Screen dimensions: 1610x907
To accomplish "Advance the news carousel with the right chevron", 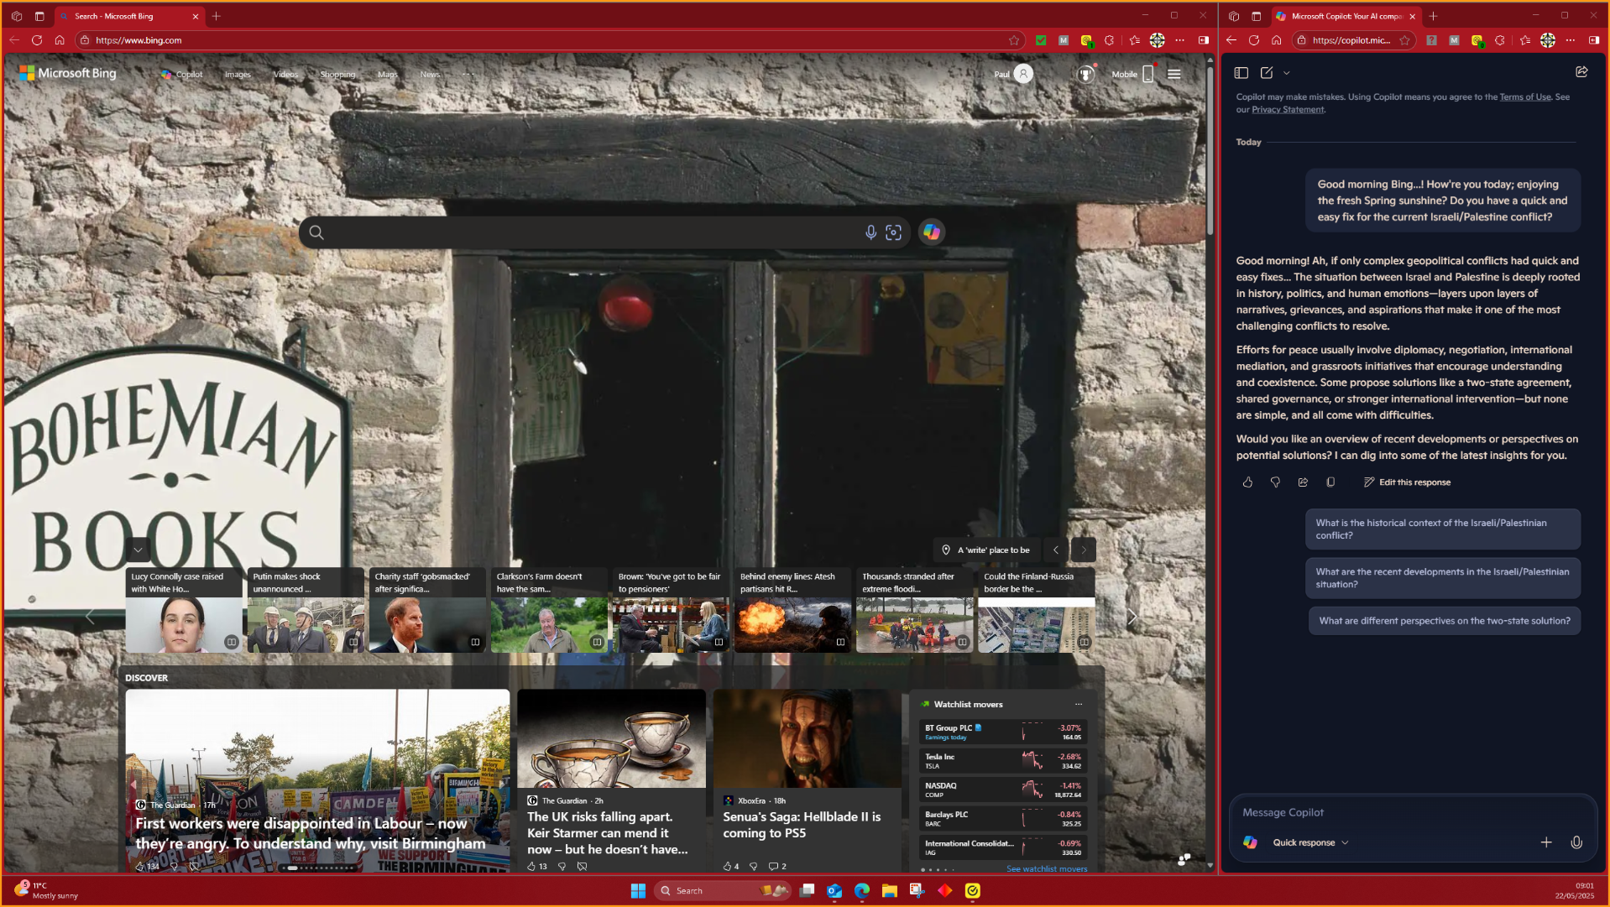I will [1131, 617].
